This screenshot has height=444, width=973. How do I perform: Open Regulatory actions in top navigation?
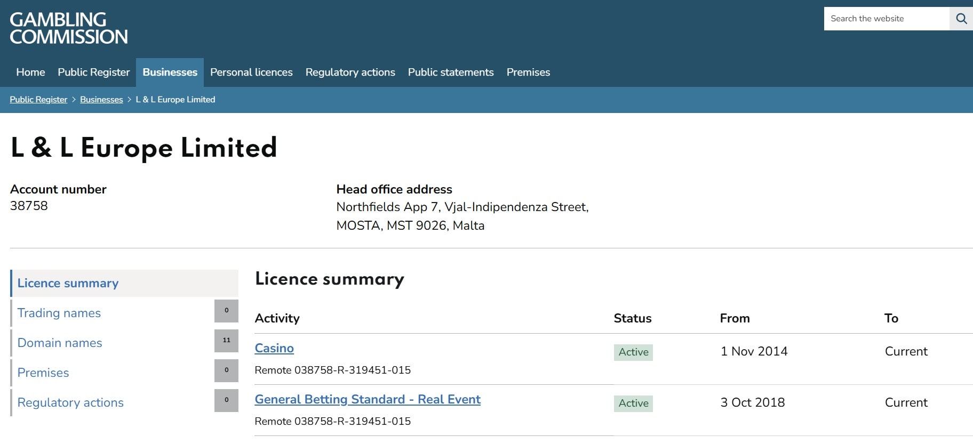[x=350, y=72]
